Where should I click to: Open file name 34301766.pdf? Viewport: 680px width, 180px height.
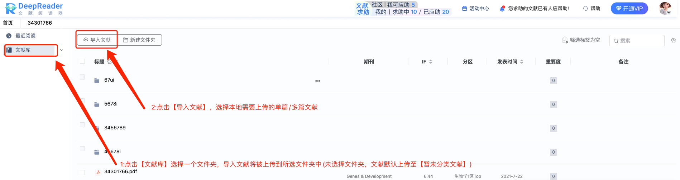click(121, 171)
